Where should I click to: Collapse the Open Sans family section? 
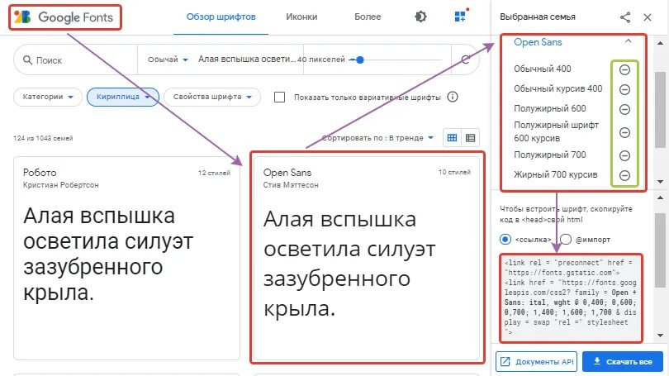point(628,41)
